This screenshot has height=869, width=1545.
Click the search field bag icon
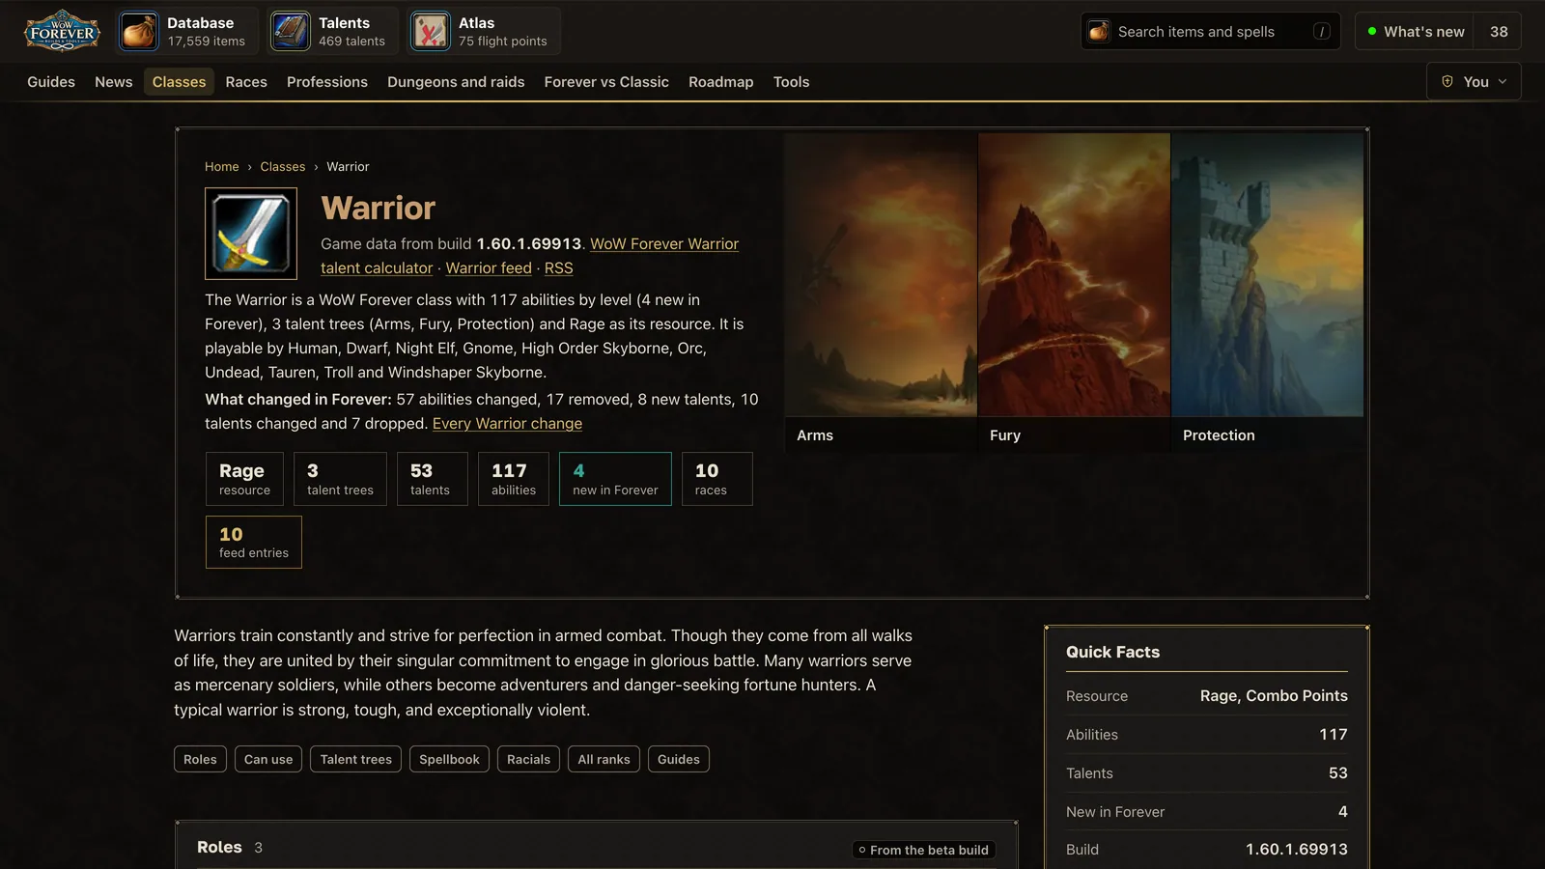[1099, 32]
